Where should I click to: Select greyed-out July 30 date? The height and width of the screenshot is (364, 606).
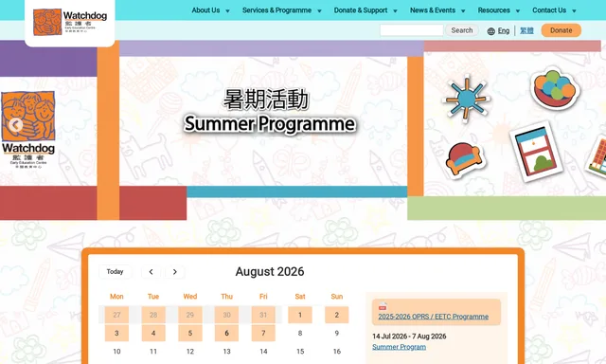pyautogui.click(x=226, y=315)
